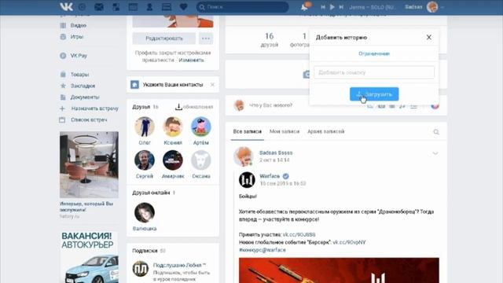Skip to previous track in header player

tap(323, 7)
